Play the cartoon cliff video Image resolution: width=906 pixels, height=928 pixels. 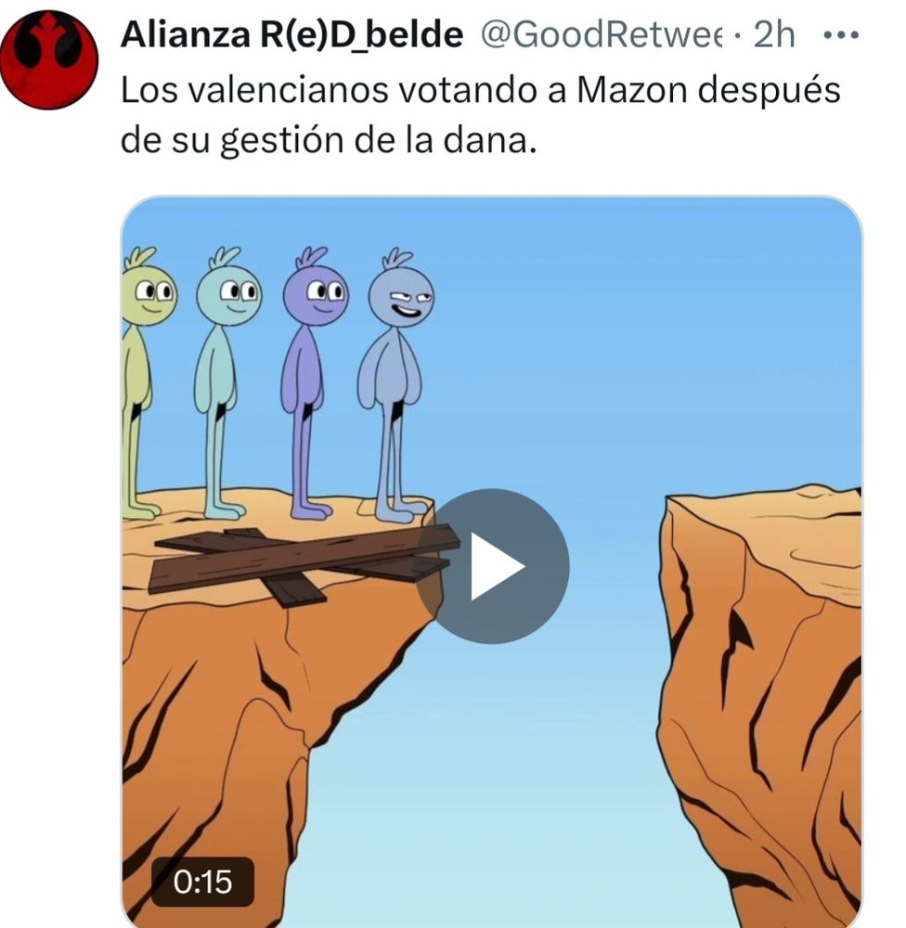point(491,566)
